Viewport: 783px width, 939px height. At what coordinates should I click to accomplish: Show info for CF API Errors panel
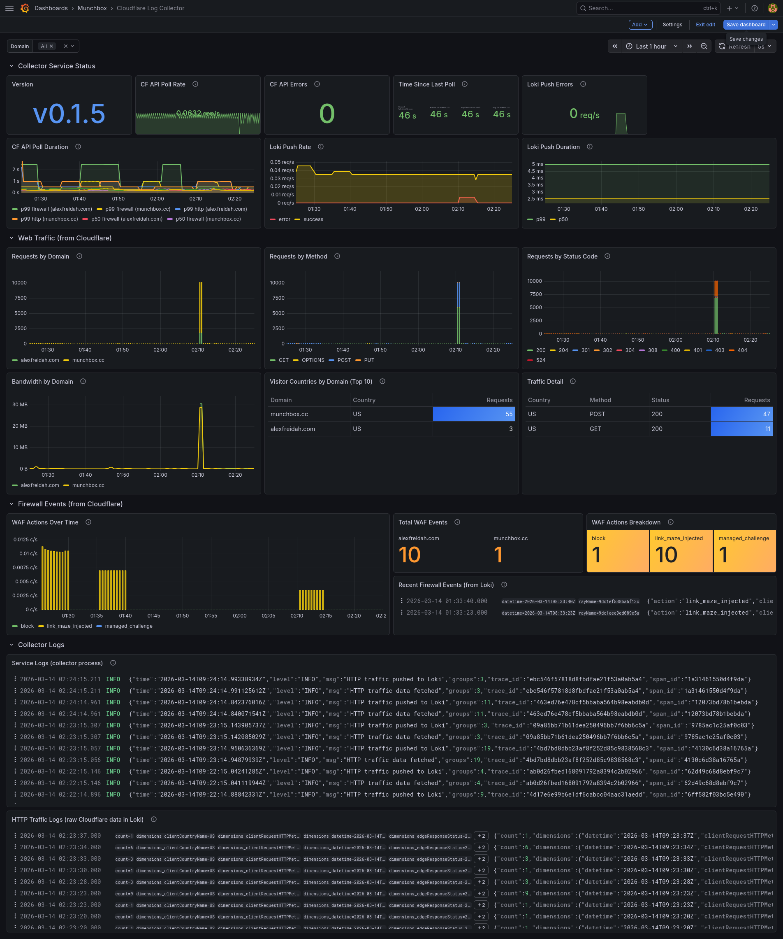pyautogui.click(x=317, y=84)
